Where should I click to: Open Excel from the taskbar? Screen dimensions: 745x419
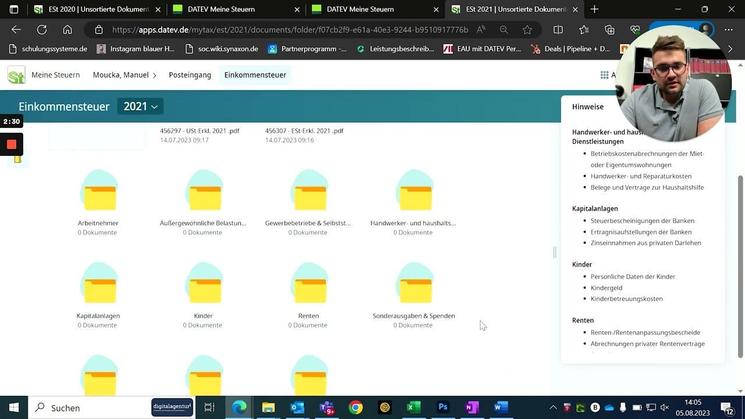coord(414,407)
